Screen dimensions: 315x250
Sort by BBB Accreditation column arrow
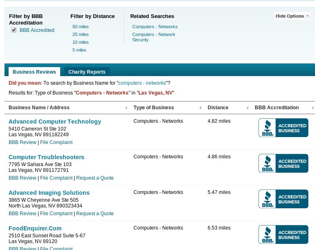tap(313, 108)
